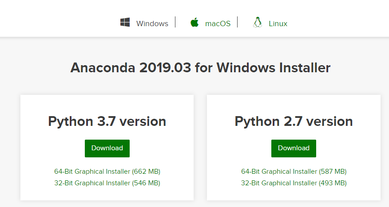Click the Windows logo icon

(125, 22)
